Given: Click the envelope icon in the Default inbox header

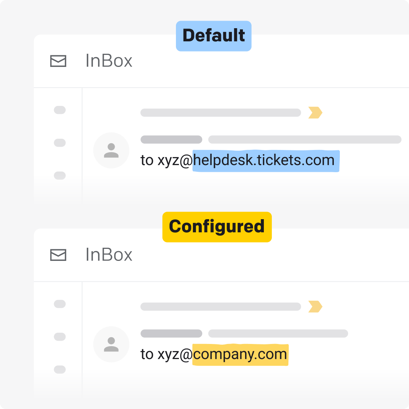Looking at the screenshot, I should coord(58,61).
